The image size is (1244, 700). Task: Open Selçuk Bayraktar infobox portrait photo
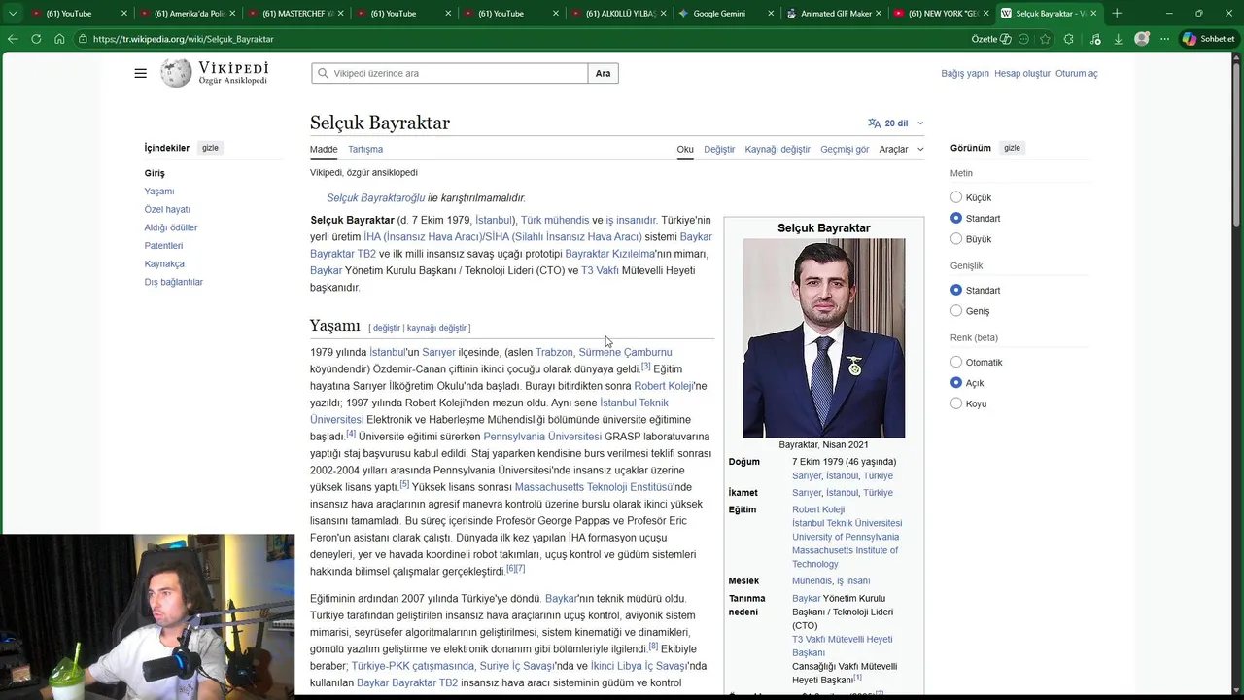point(824,338)
